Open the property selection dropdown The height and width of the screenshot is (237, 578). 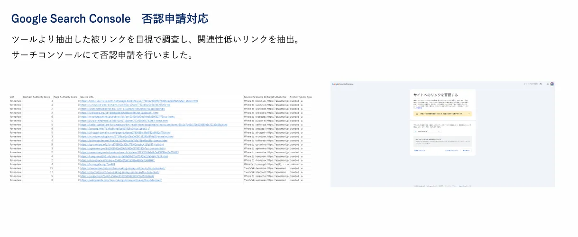coord(427,131)
